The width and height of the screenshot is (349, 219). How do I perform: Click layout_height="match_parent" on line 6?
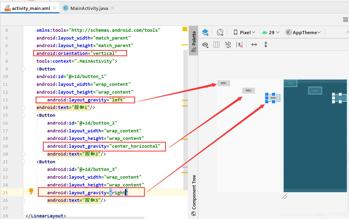click(x=85, y=45)
